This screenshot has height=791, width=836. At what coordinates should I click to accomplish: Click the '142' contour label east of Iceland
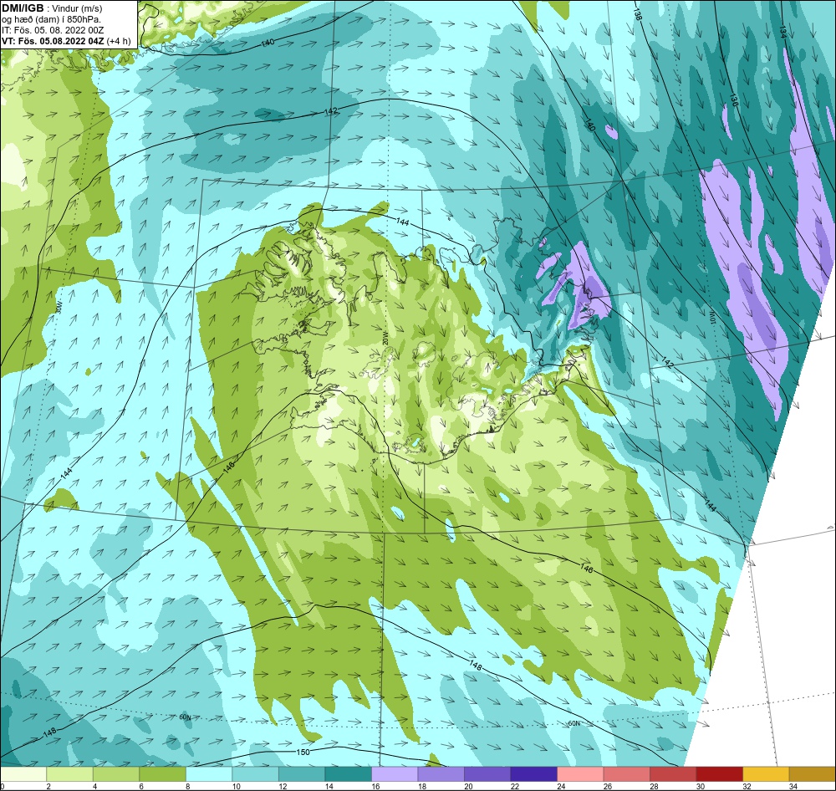(667, 361)
